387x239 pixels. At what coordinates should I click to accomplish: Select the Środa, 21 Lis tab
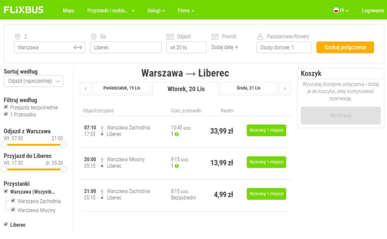coord(249,88)
